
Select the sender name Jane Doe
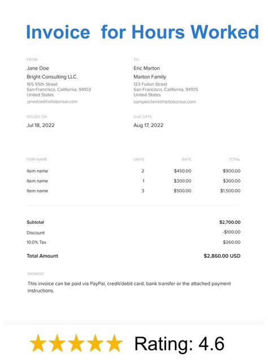[x=38, y=68]
